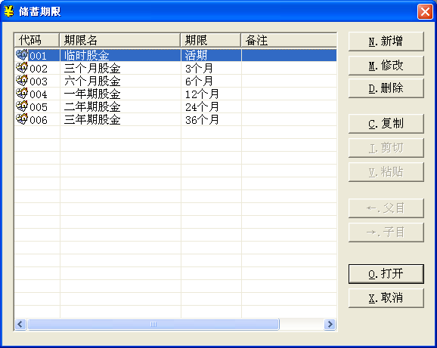Click the disabled 子目 button
The image size is (437, 348).
(x=386, y=233)
